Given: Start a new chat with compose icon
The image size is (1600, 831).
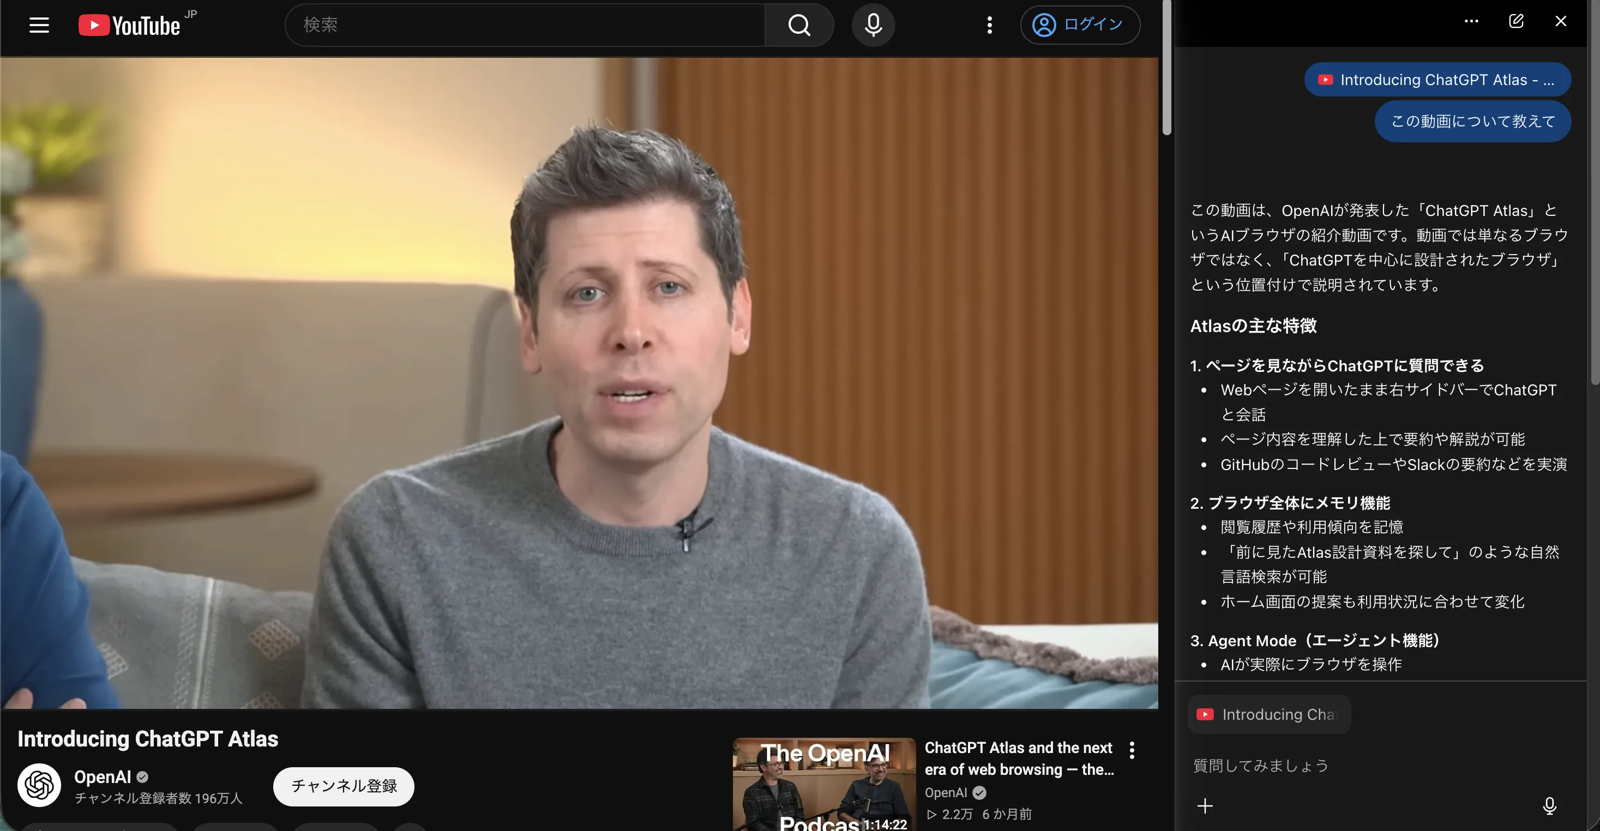Looking at the screenshot, I should pyautogui.click(x=1516, y=21).
